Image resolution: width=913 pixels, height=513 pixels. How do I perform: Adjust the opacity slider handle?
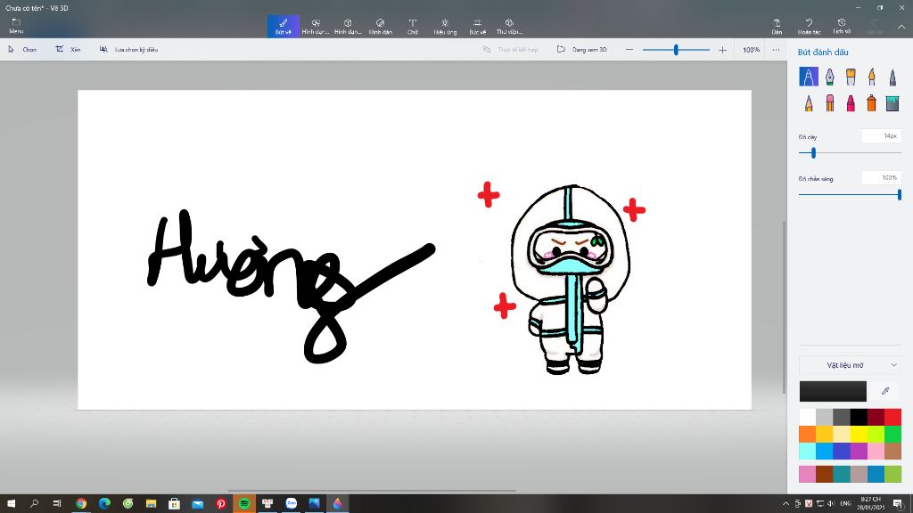(899, 194)
